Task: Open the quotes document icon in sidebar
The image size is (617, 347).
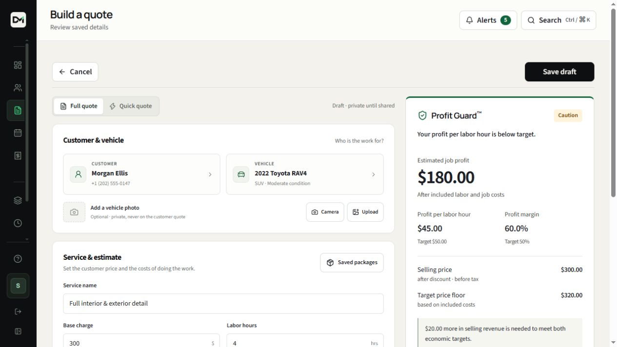Action: pyautogui.click(x=18, y=110)
